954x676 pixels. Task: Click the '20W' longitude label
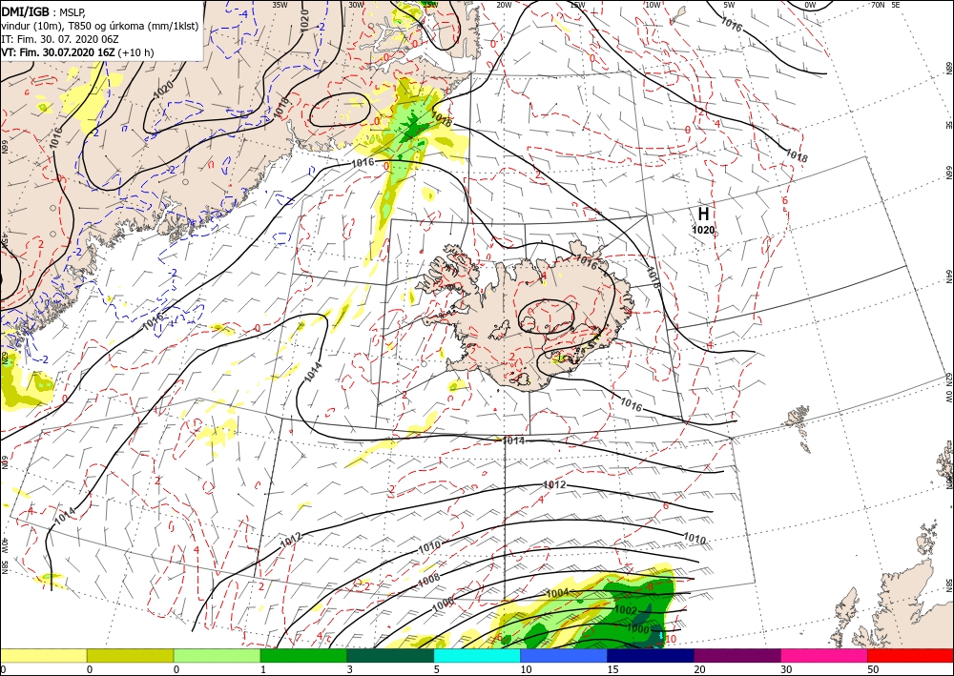[x=505, y=5]
